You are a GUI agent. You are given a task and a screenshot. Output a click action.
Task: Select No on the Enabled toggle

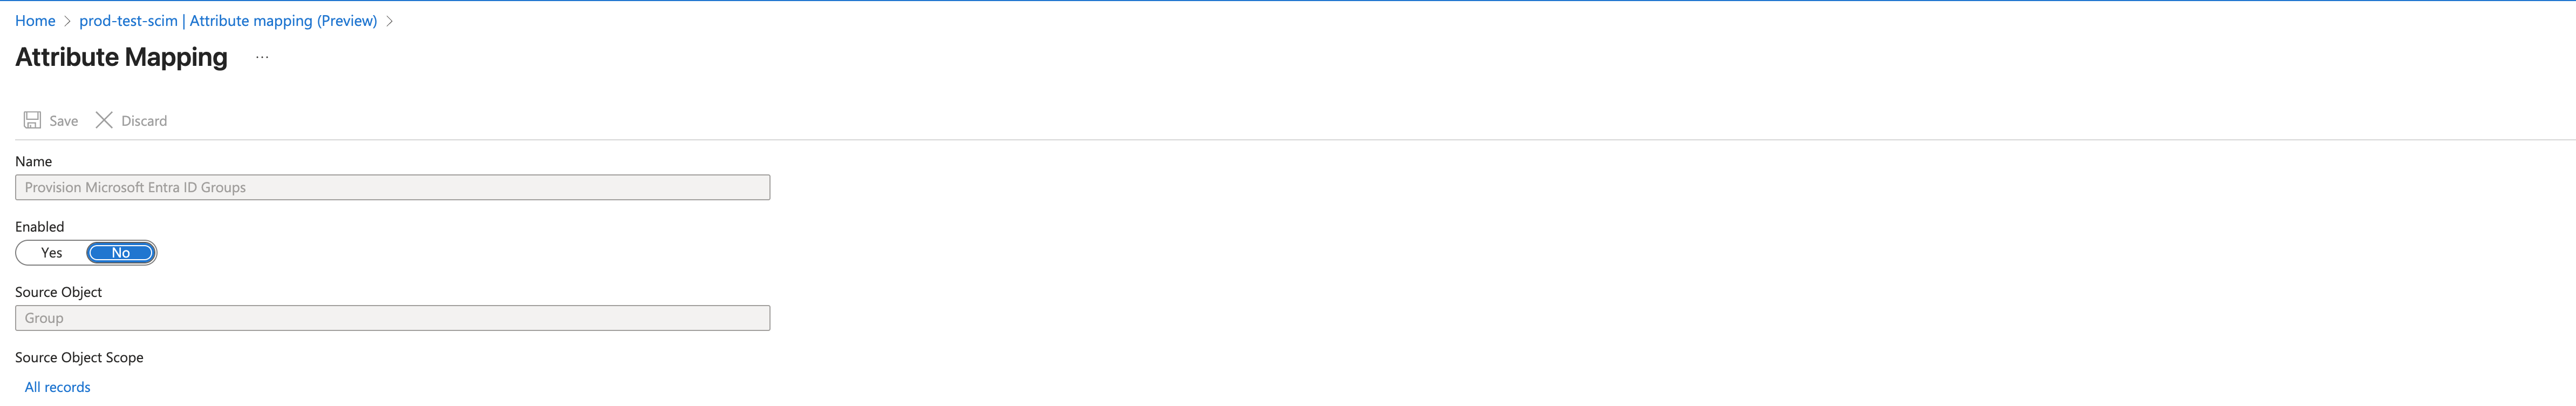coord(121,253)
